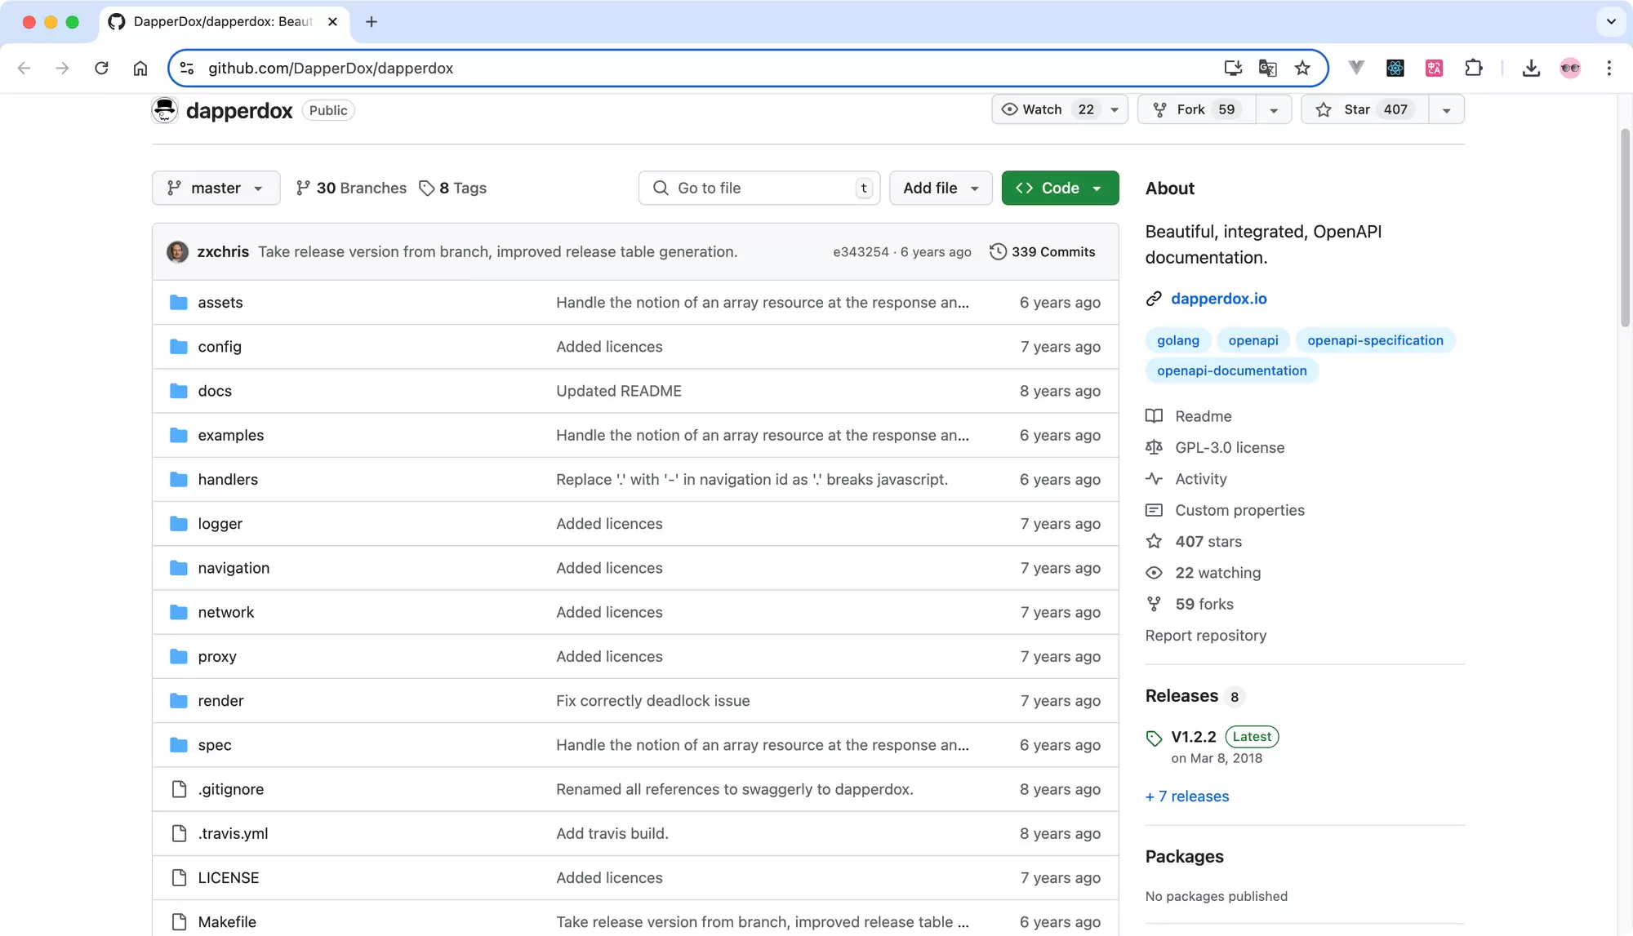Fork the repository

coord(1196,109)
